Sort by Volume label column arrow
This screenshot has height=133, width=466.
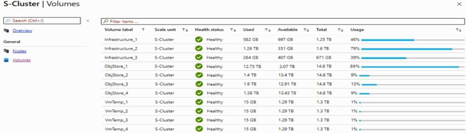pos(143,30)
